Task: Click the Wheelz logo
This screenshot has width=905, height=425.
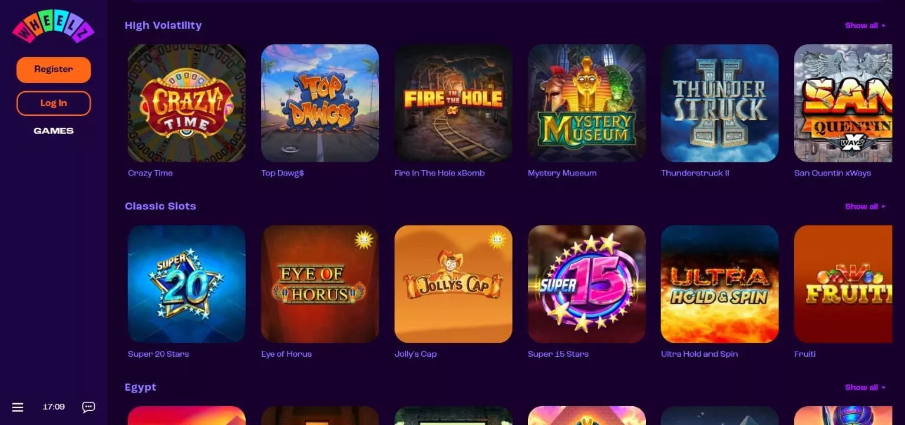Action: point(53,26)
